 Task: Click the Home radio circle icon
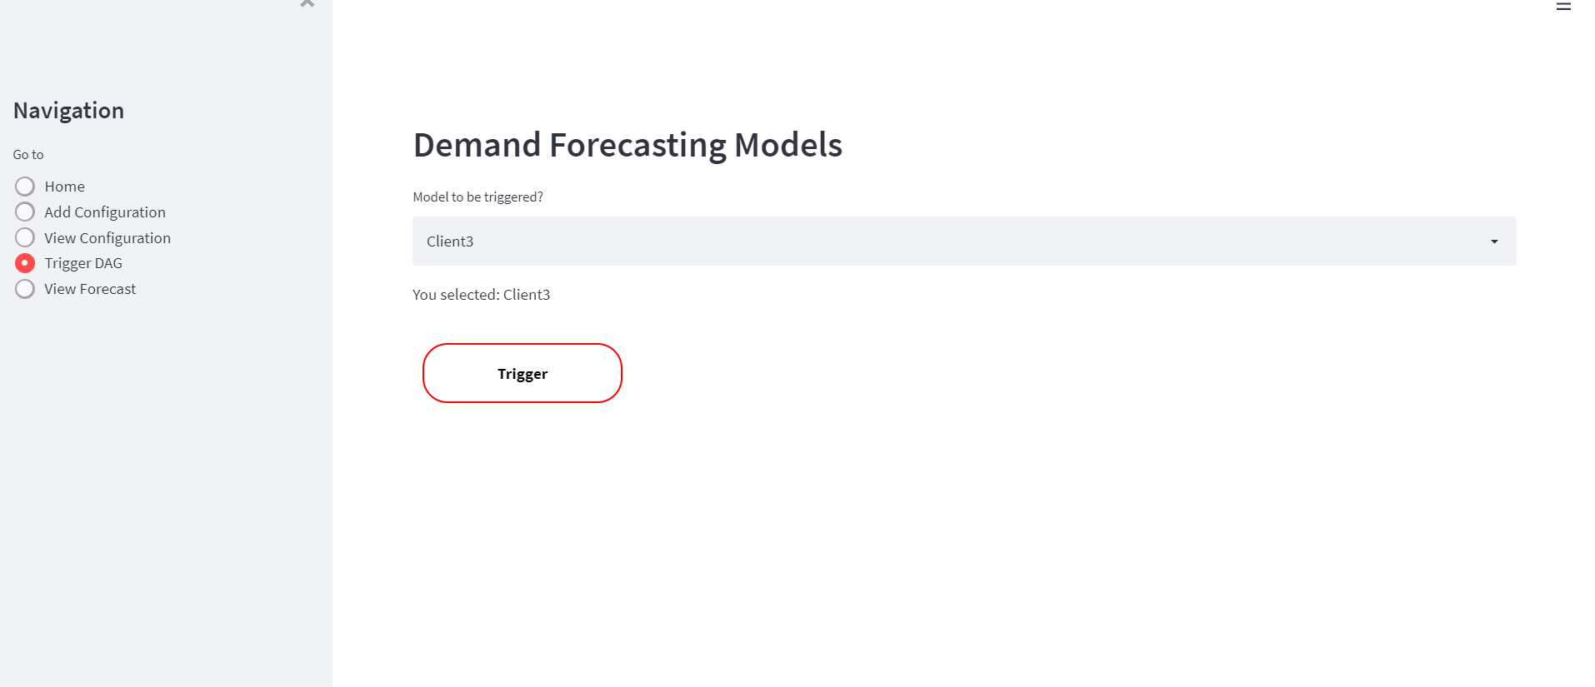click(24, 186)
